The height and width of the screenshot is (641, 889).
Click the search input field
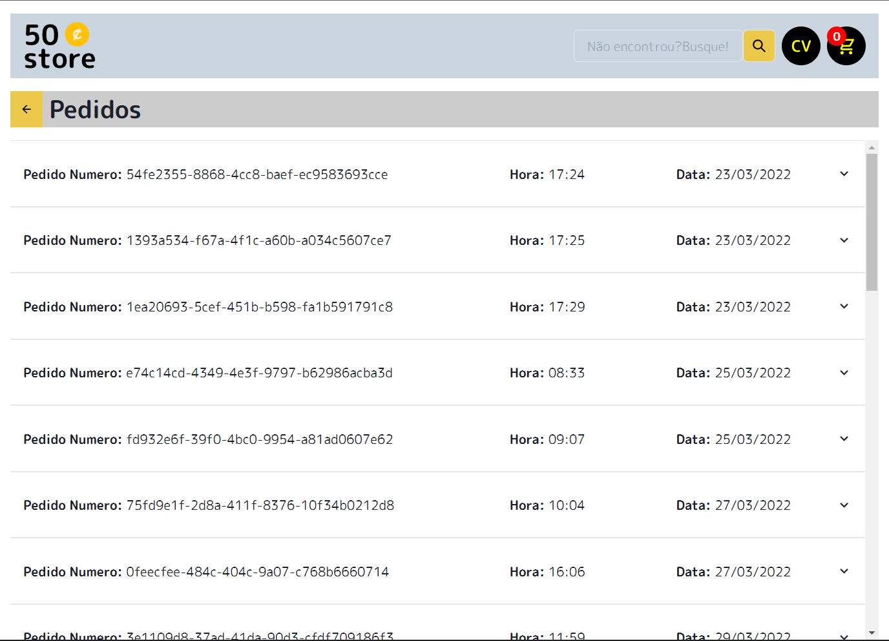[658, 46]
